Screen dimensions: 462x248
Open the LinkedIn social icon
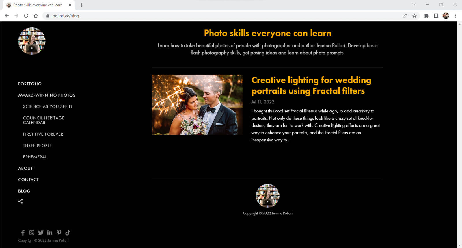click(x=50, y=232)
